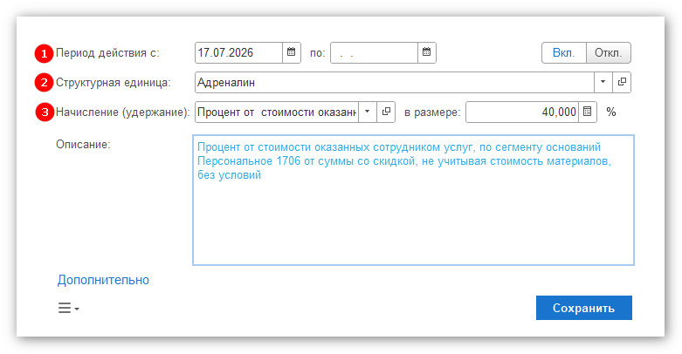Image resolution: width=682 pixels, height=354 pixels.
Task: Click the Период действия с label
Action: click(x=107, y=53)
